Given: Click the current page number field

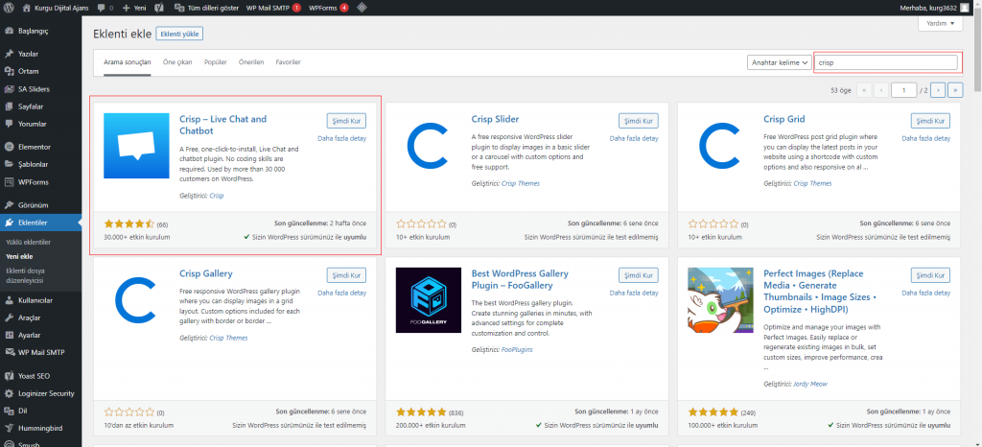Looking at the screenshot, I should (x=904, y=90).
